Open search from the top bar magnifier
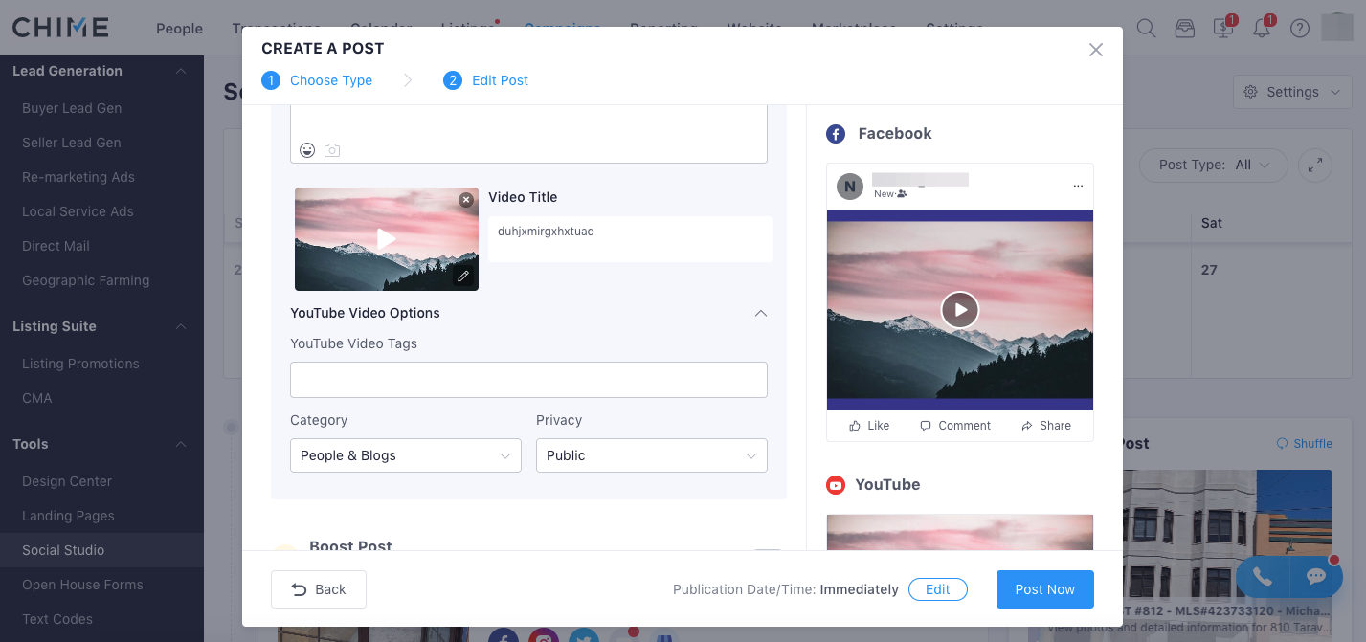The width and height of the screenshot is (1366, 642). click(x=1146, y=28)
